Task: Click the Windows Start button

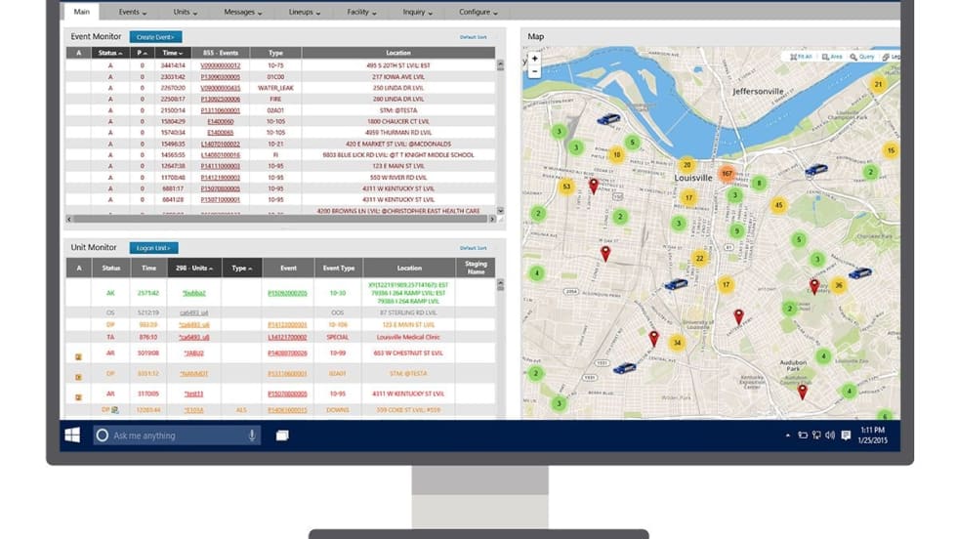Action: click(x=72, y=435)
